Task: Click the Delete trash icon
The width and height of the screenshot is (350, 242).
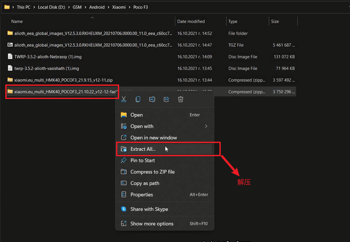Action: click(181, 99)
